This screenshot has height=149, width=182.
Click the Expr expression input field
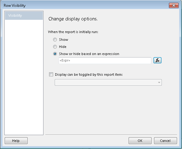pyautogui.click(x=105, y=60)
